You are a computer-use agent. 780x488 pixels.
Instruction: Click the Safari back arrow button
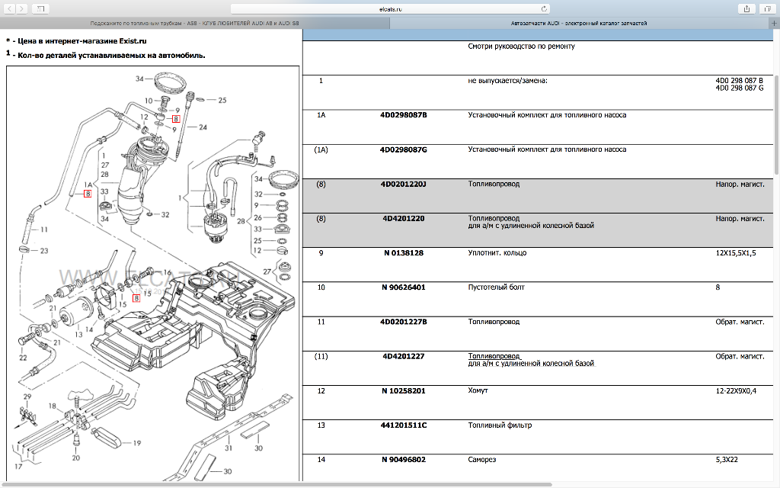pyautogui.click(x=8, y=8)
